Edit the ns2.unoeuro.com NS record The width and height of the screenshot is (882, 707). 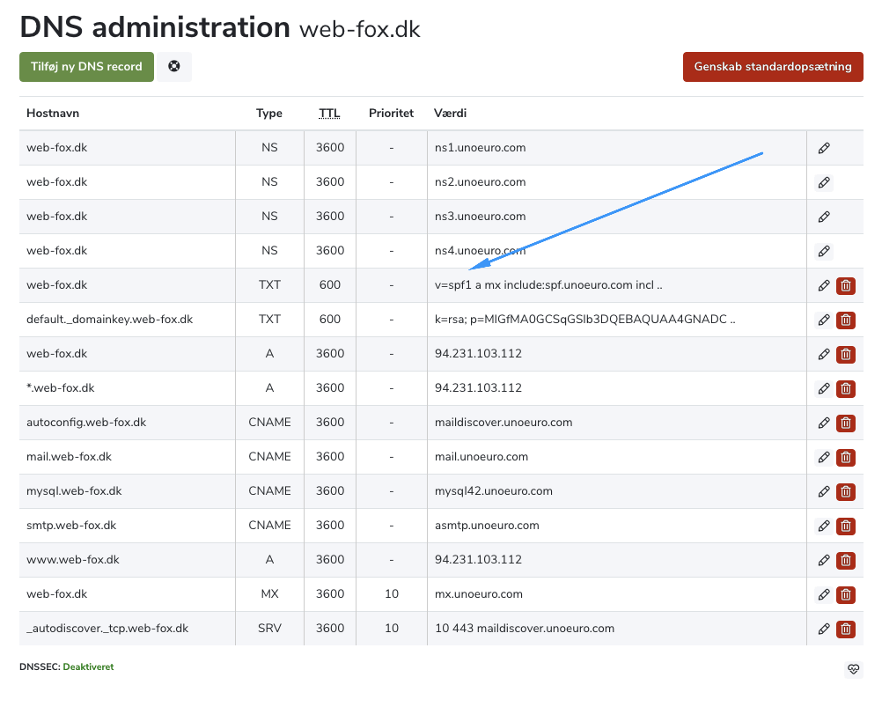(x=824, y=183)
